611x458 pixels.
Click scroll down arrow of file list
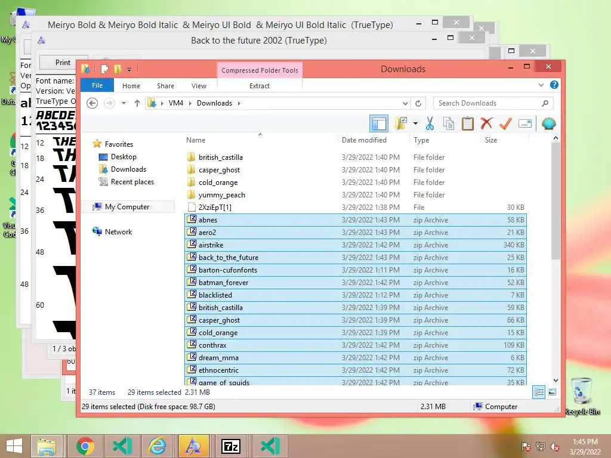coord(556,380)
